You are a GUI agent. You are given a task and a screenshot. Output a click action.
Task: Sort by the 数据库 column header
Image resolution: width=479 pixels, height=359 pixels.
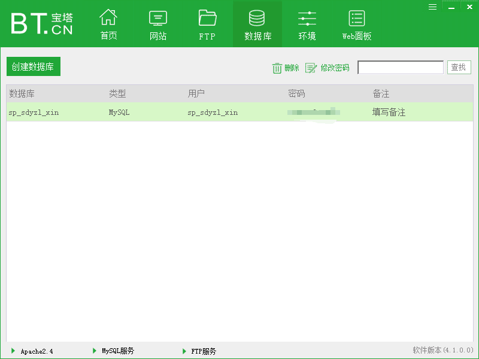click(22, 93)
